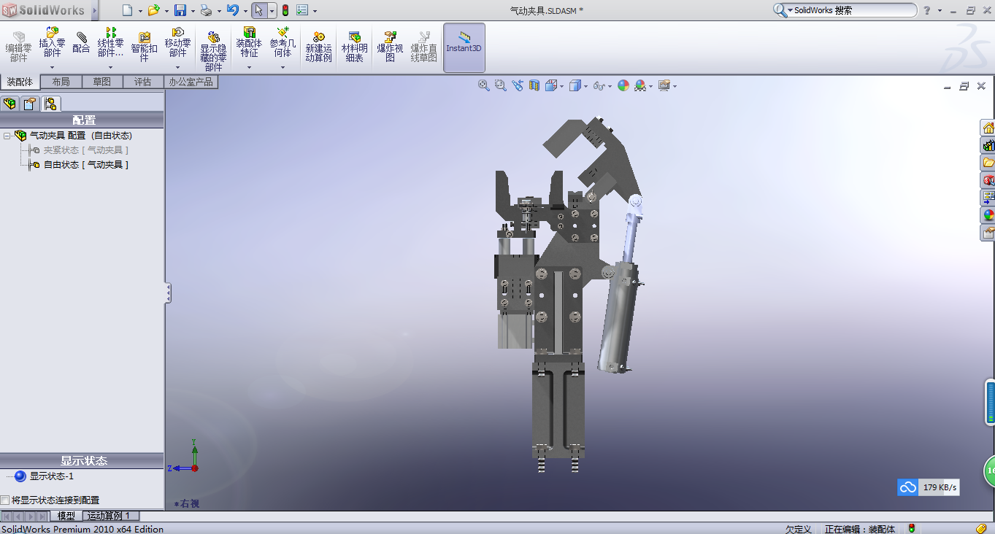This screenshot has width=995, height=534.
Task: Switch to 运动算例 1 bottom tab
Action: click(x=109, y=516)
